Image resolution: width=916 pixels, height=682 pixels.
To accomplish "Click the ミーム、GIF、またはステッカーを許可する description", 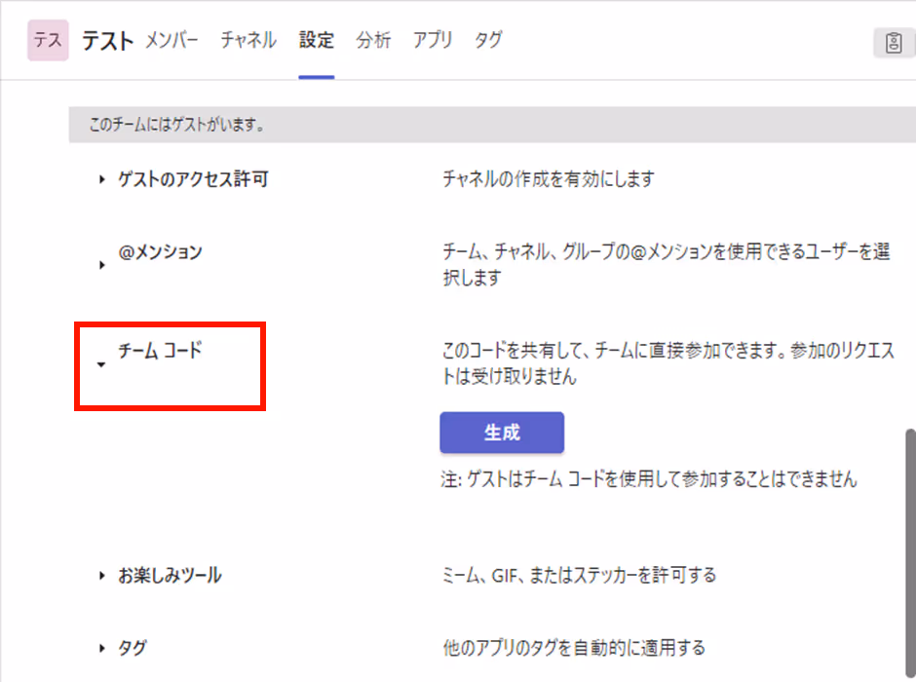I will [579, 575].
